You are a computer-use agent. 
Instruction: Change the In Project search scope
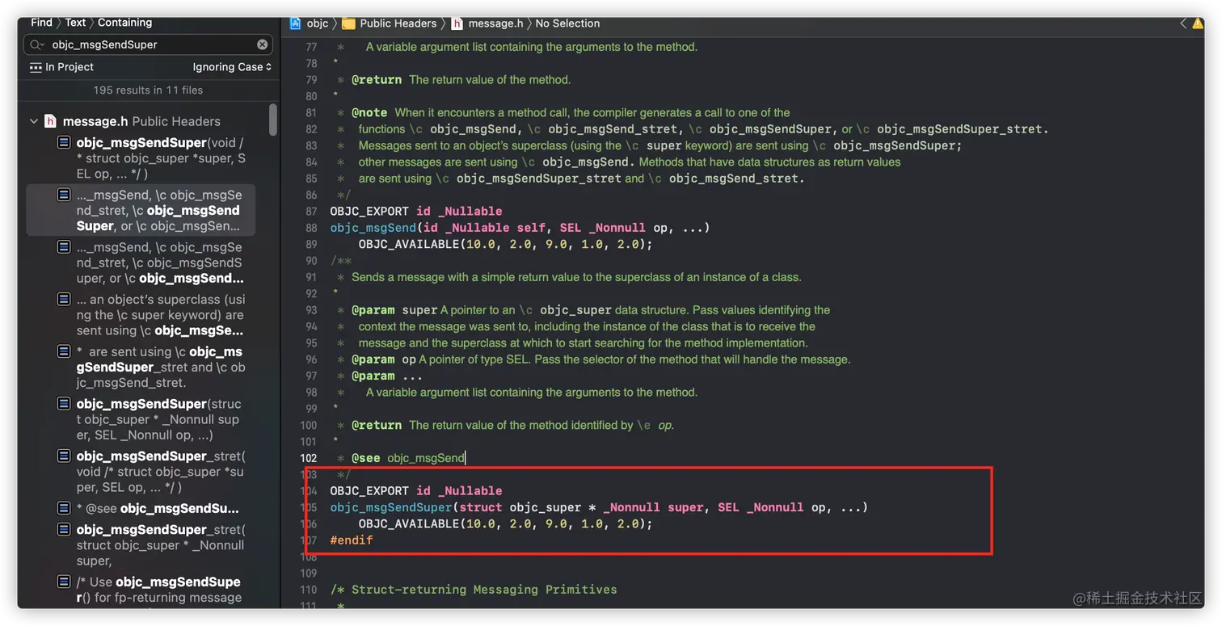61,67
